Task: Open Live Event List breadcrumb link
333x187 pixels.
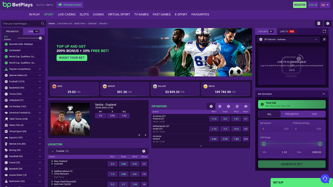Action: click(64, 24)
